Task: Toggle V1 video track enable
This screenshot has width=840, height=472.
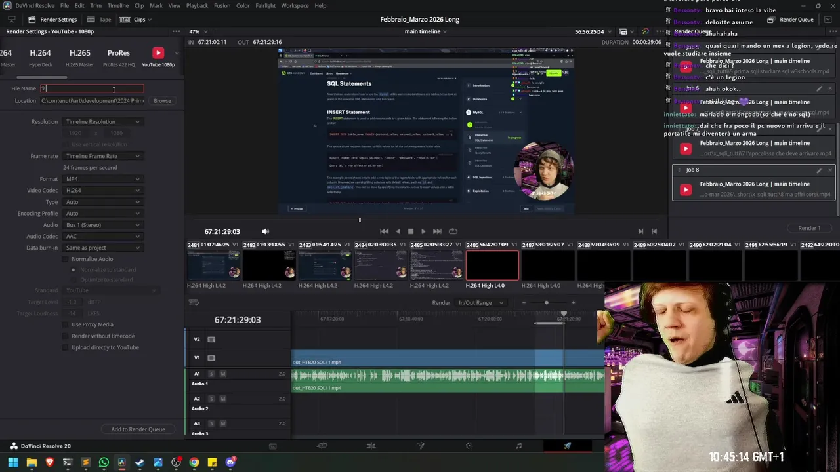Action: (211, 357)
